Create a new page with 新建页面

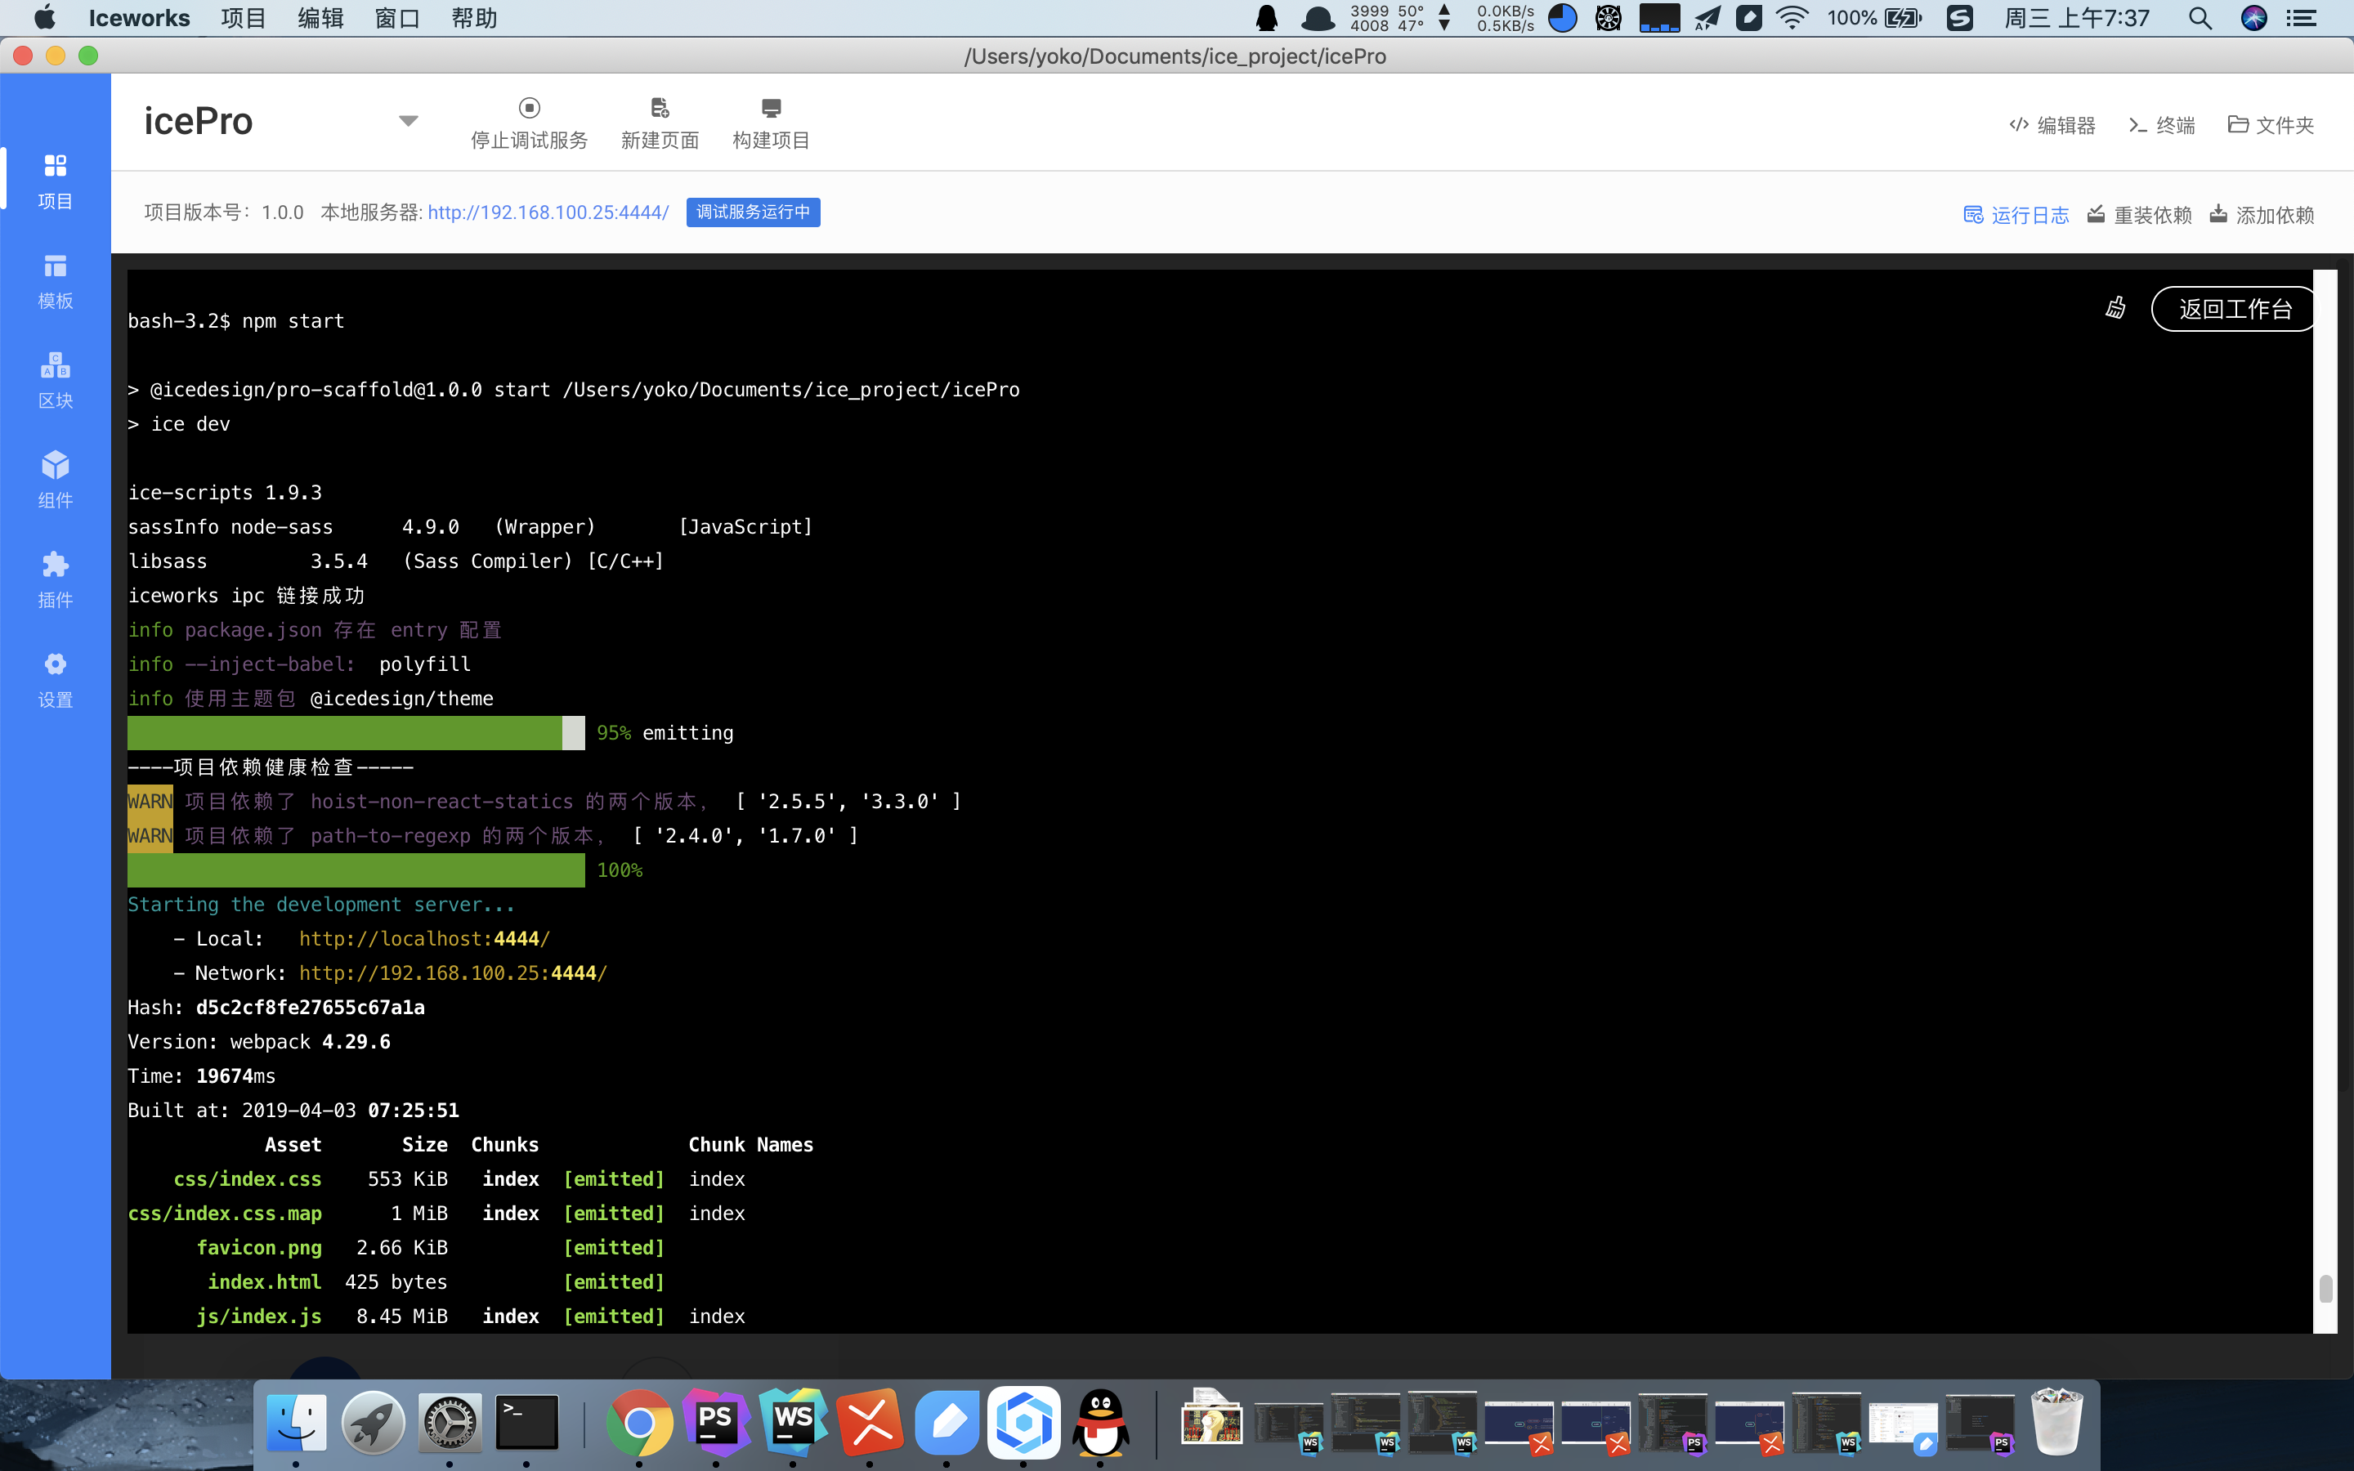[x=660, y=123]
